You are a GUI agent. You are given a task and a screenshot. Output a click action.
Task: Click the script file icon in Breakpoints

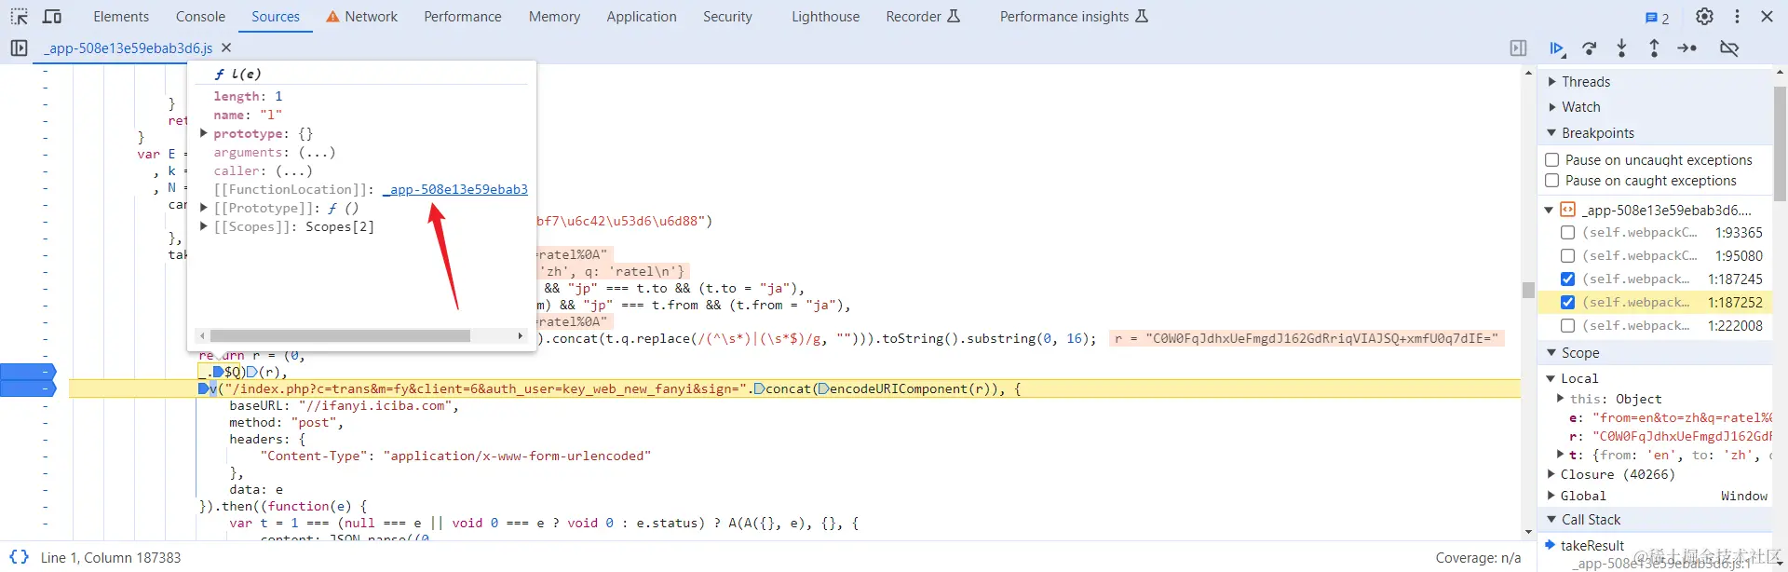1568,210
